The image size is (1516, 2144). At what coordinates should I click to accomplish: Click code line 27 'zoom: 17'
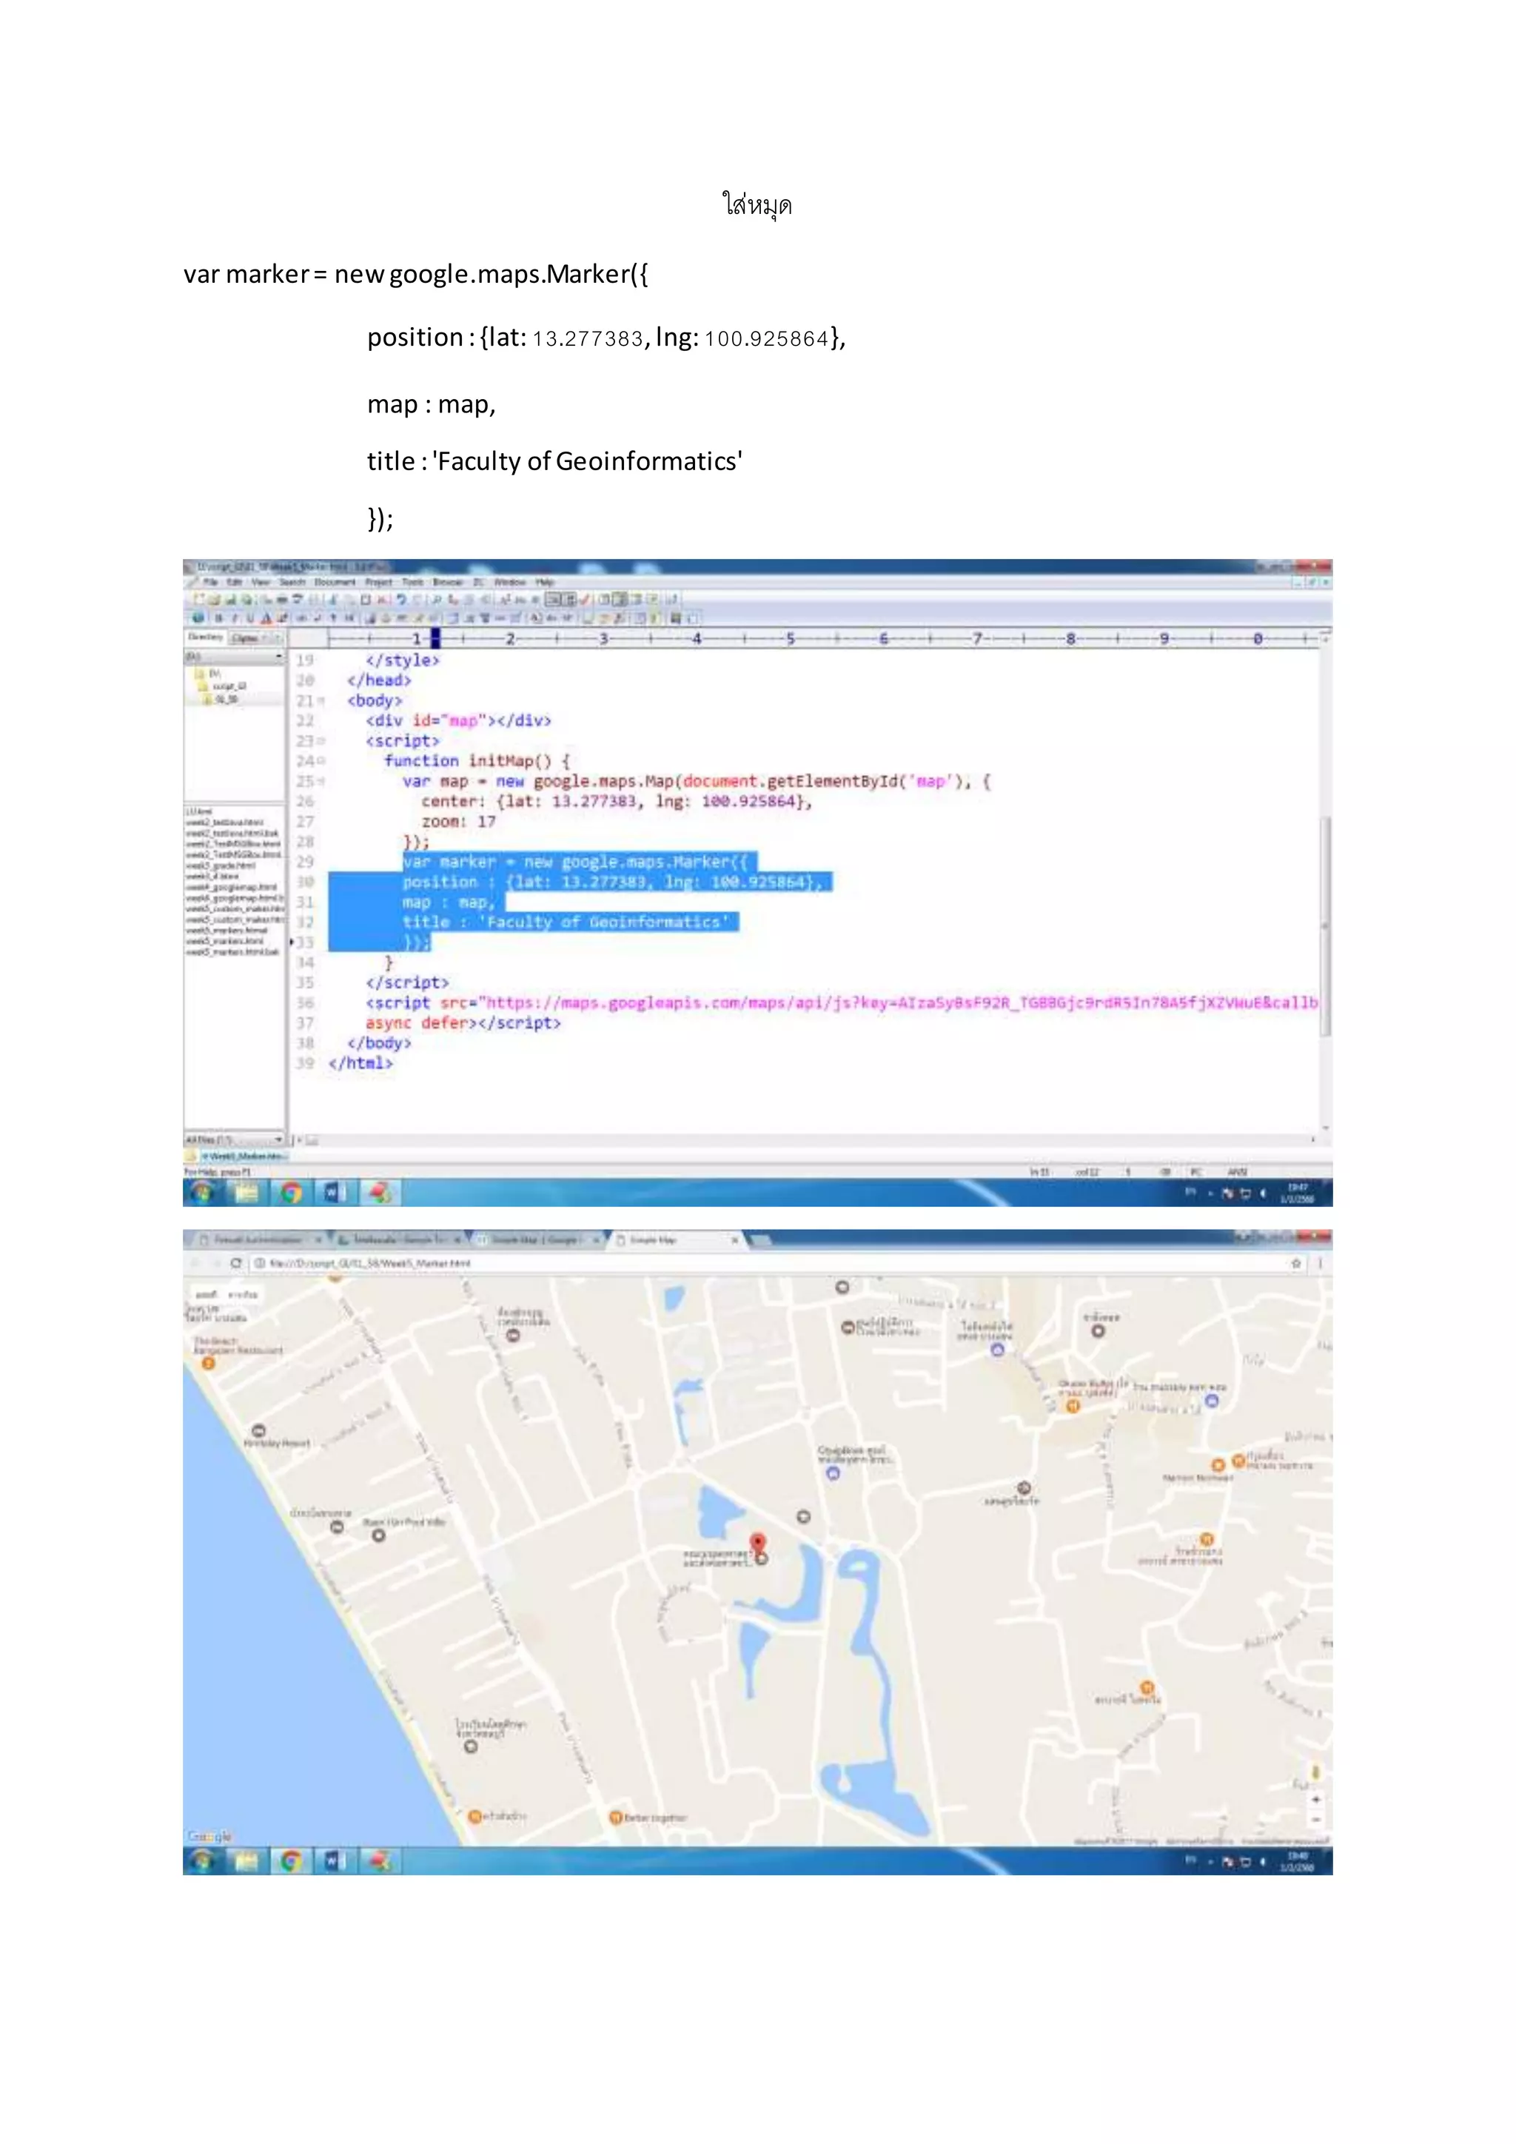[x=458, y=822]
